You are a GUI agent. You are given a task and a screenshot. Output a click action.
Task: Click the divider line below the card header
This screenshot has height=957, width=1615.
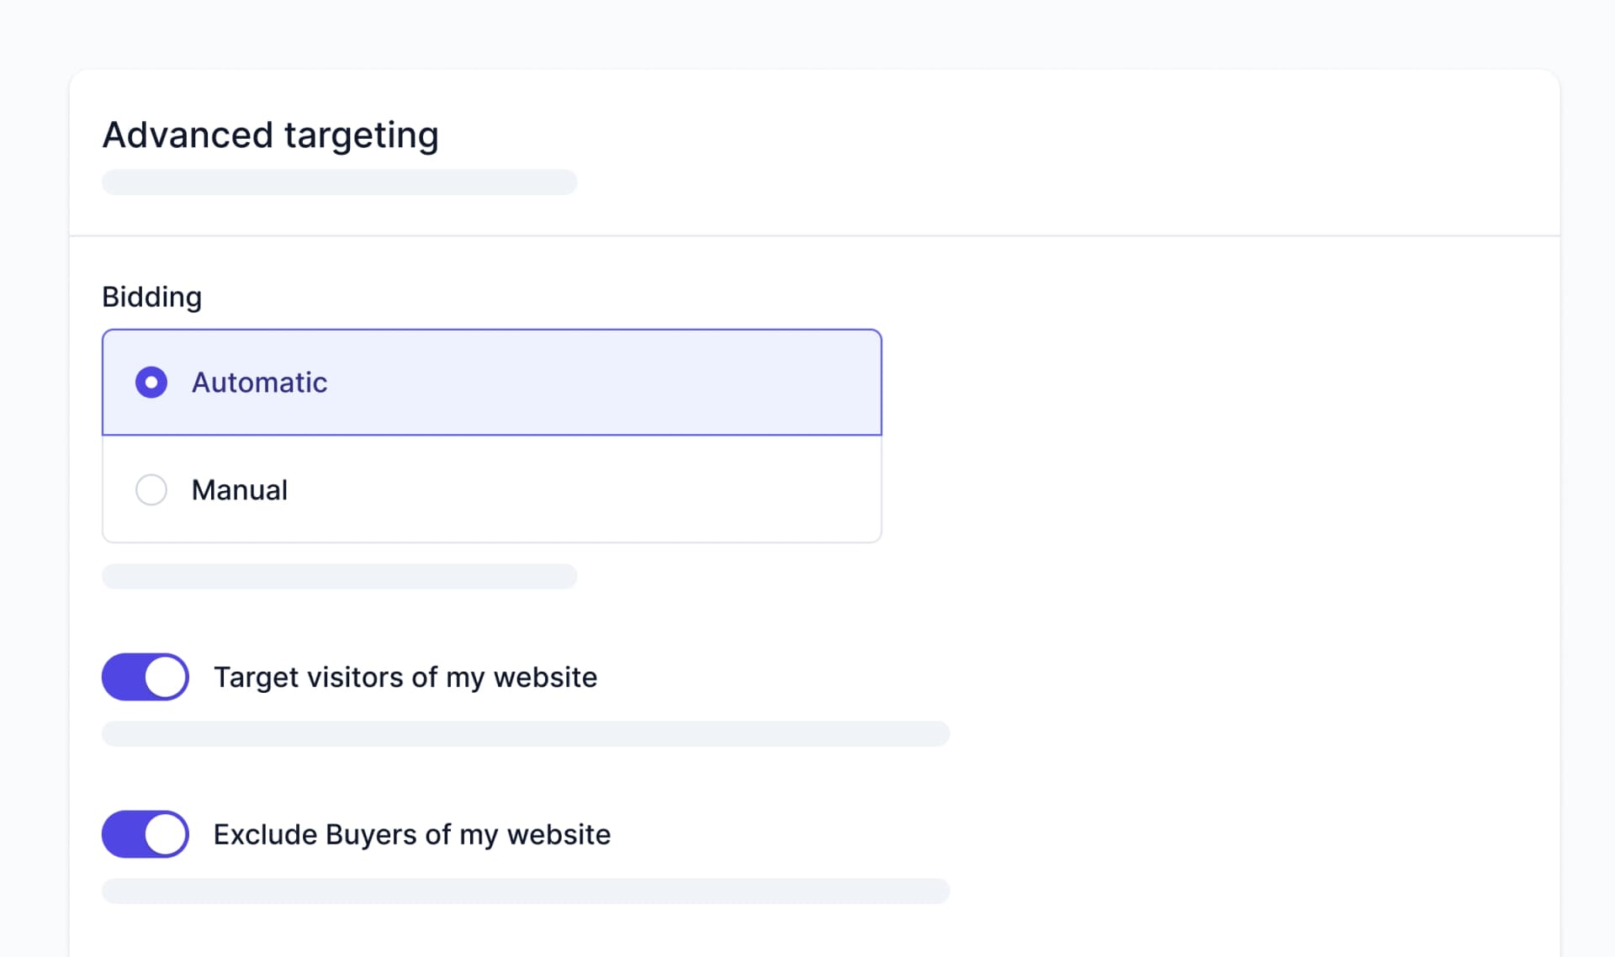point(814,236)
